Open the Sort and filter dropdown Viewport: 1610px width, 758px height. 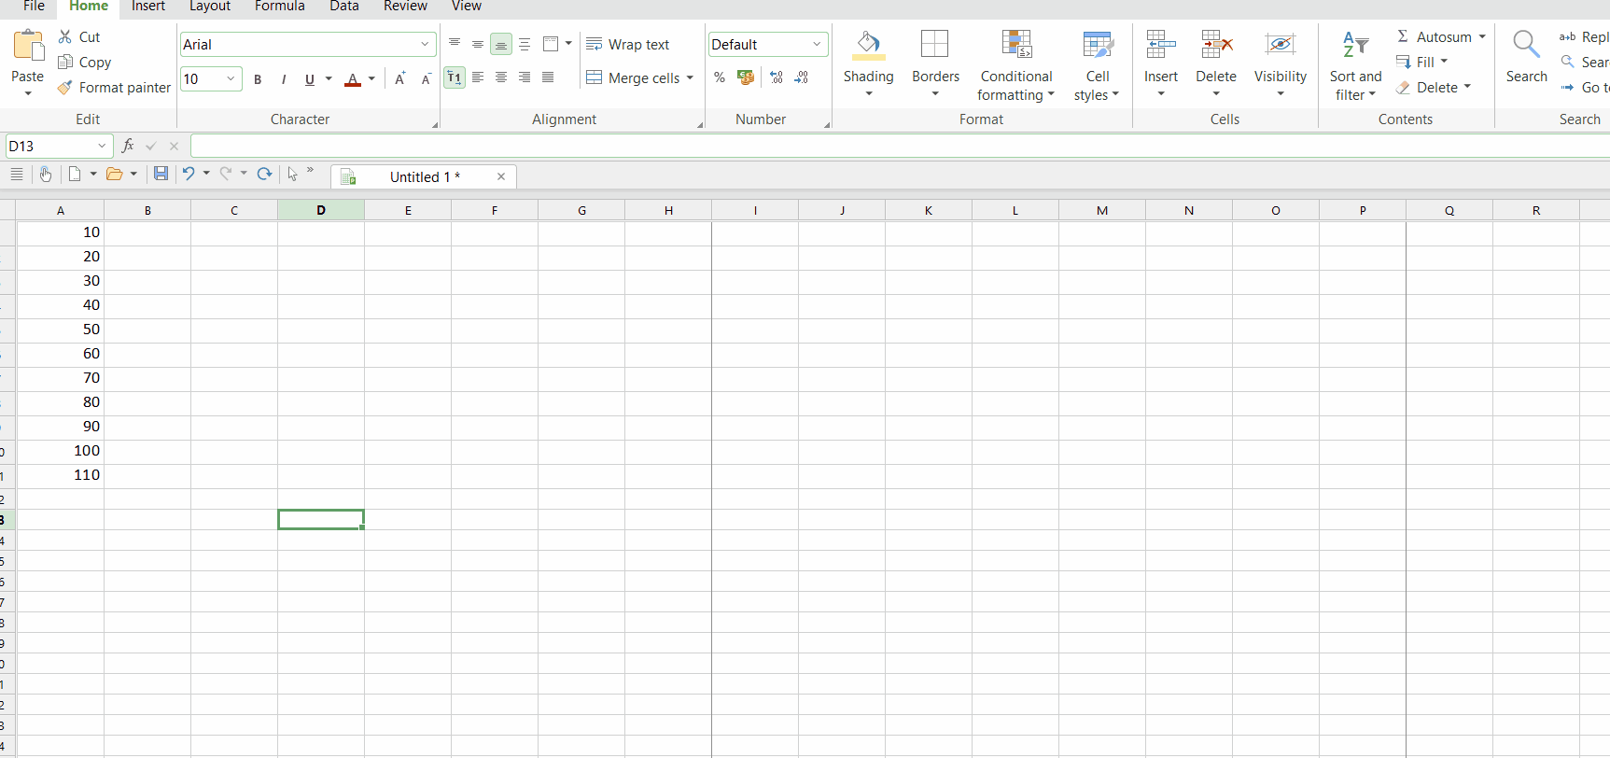[1355, 85]
